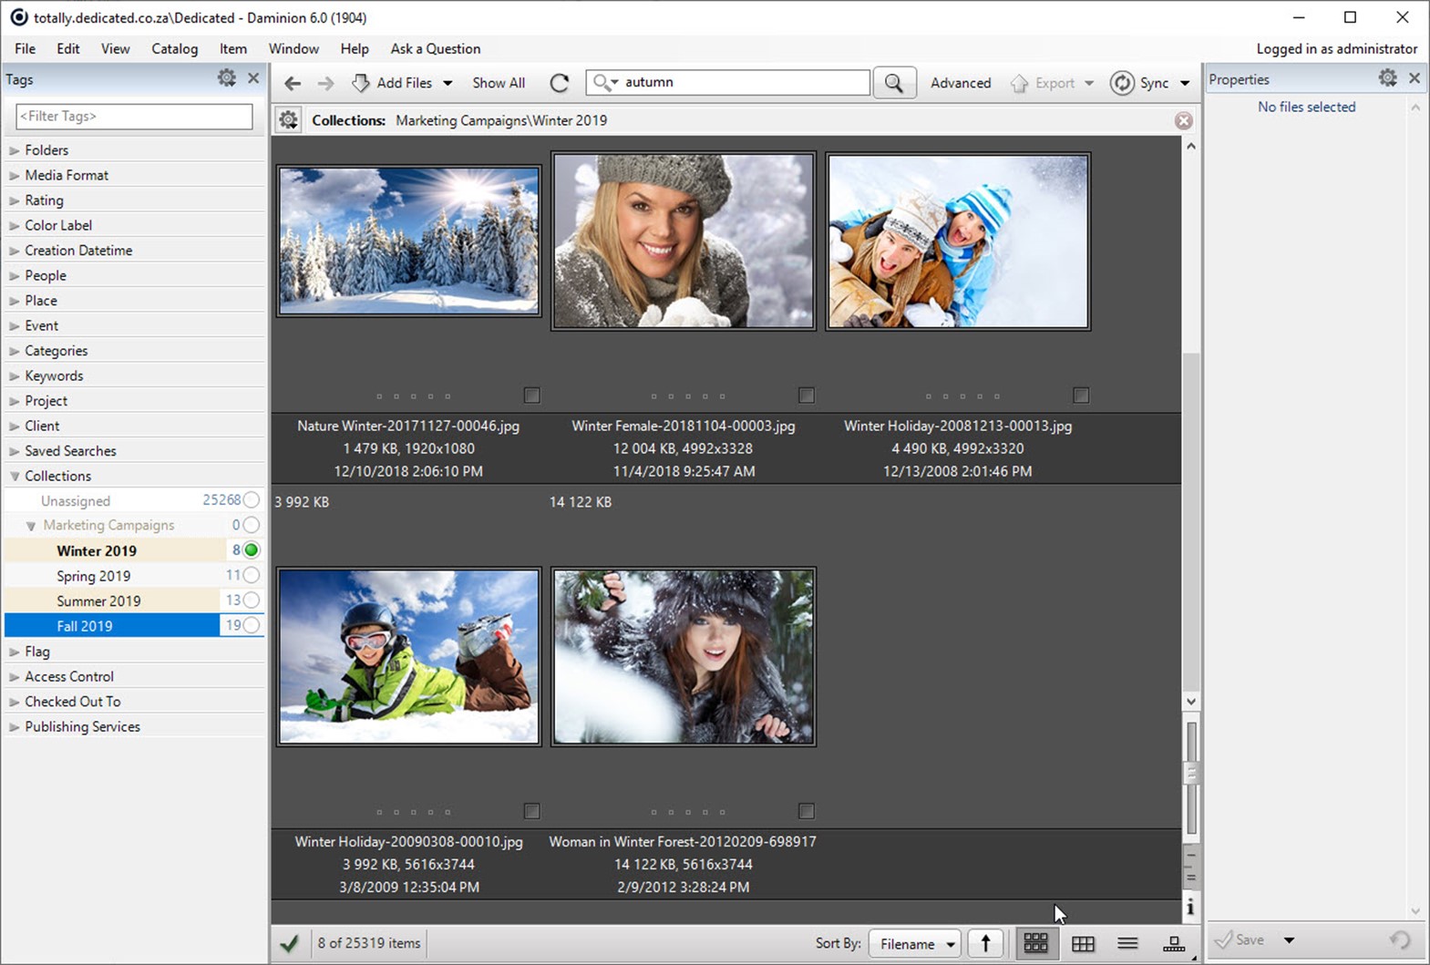This screenshot has height=965, width=1430.
Task: Click the magnifier search button
Action: pyautogui.click(x=894, y=83)
